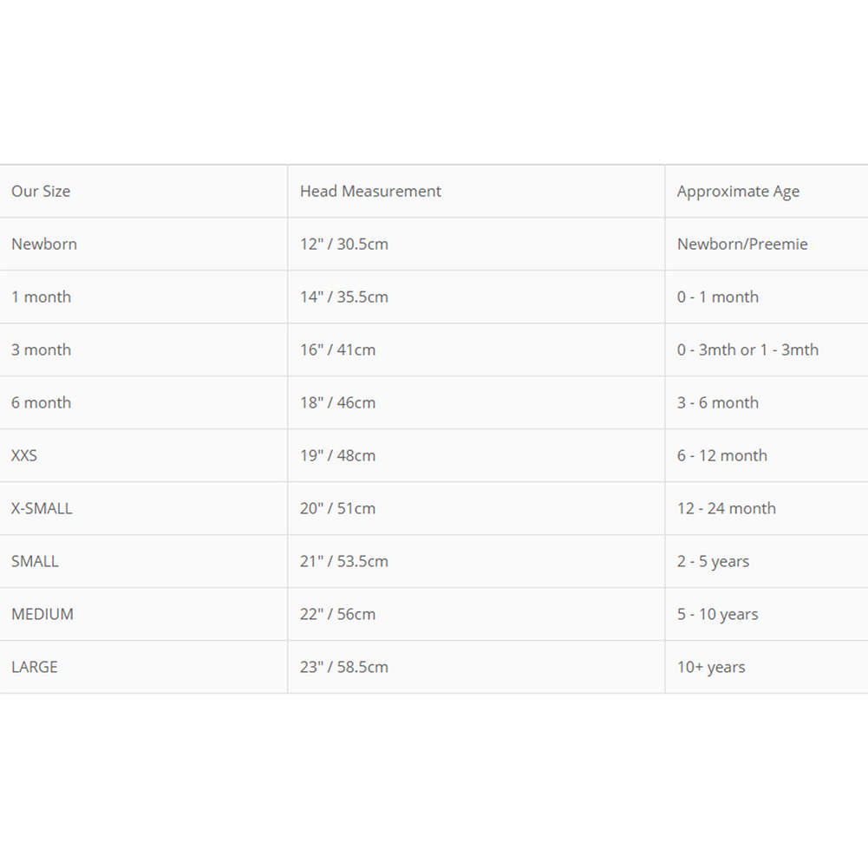Screen dimensions: 868x868
Task: Select the Newborn size cell
Action: click(44, 245)
